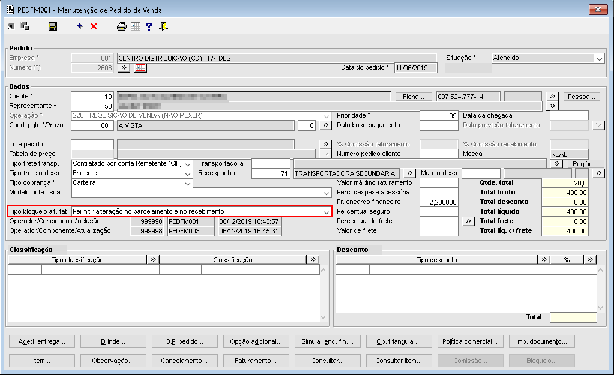Open the Situação dropdown showing Atendido
This screenshot has height=375, width=614.
tap(599, 58)
